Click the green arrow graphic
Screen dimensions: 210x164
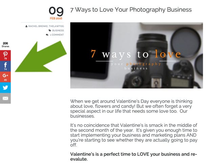[x=41, y=56]
